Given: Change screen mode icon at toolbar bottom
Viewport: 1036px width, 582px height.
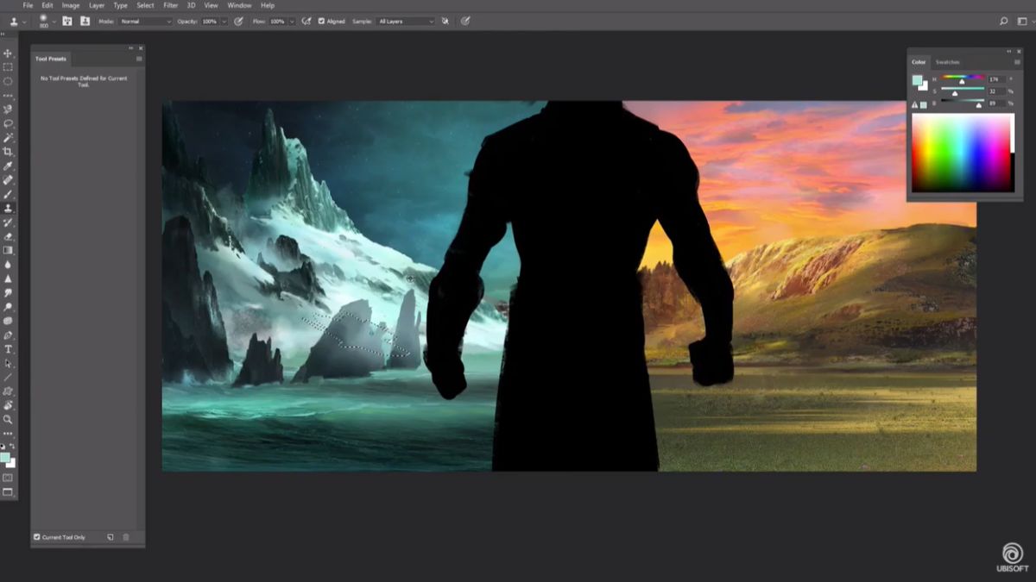Looking at the screenshot, I should click(x=8, y=492).
